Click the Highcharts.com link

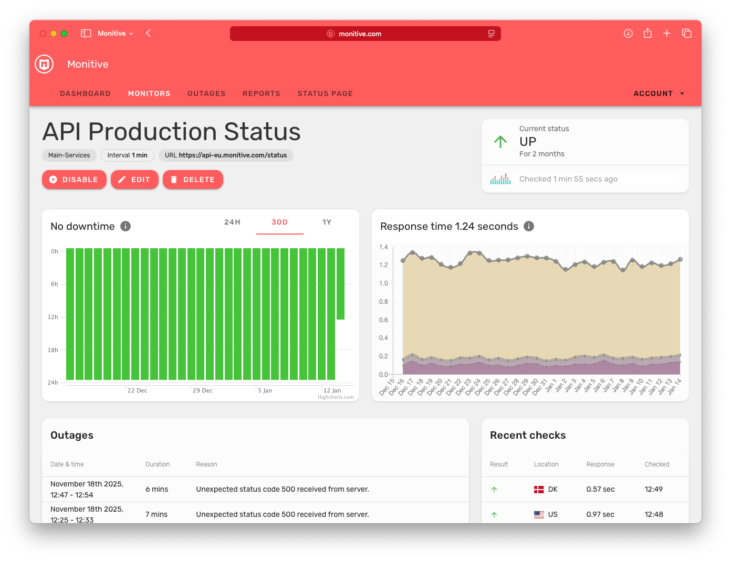(336, 397)
